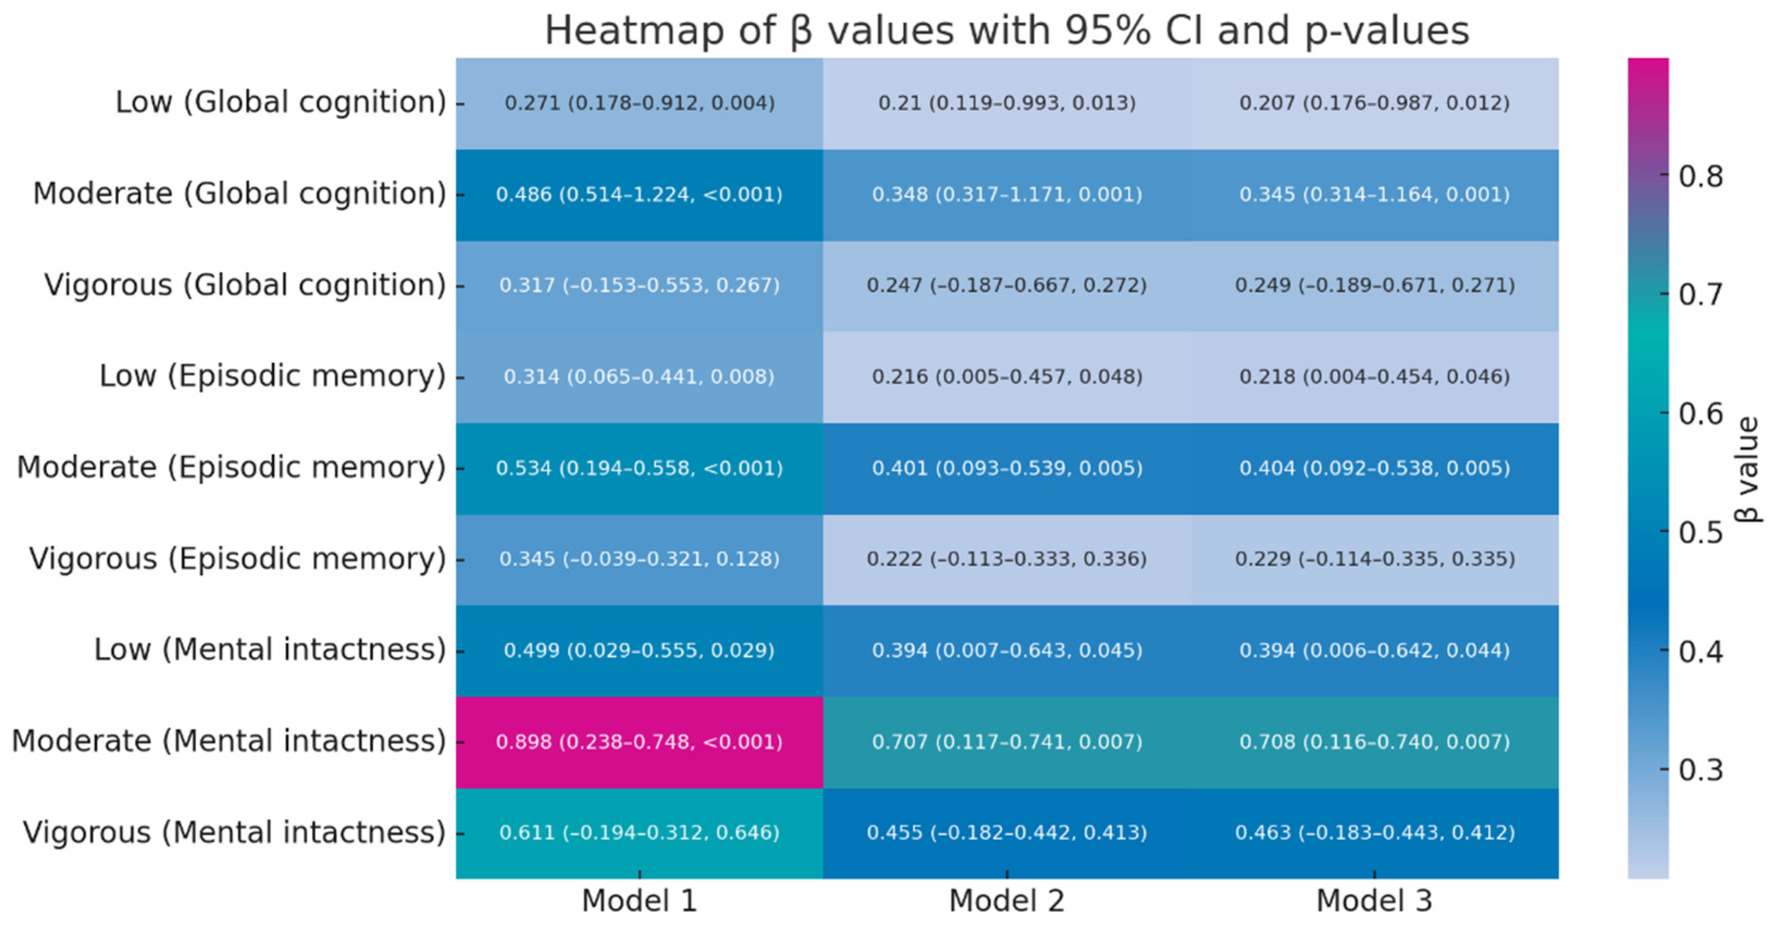1780x930 pixels.
Task: Click the 0.8 tick label on colorbar
Action: (1701, 177)
